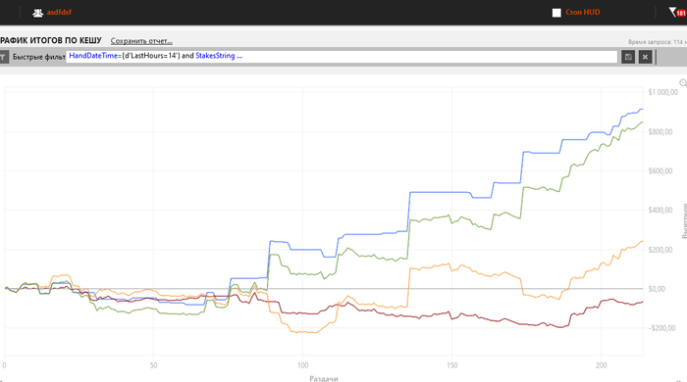Click the 100 hands axis tick
Image resolution: width=687 pixels, height=382 pixels.
tap(302, 365)
